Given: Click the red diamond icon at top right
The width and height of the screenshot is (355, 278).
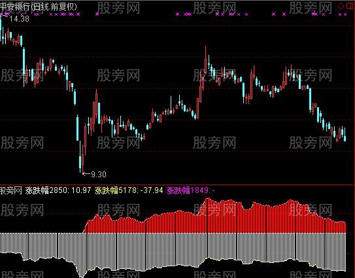Looking at the screenshot, I should (x=341, y=6).
